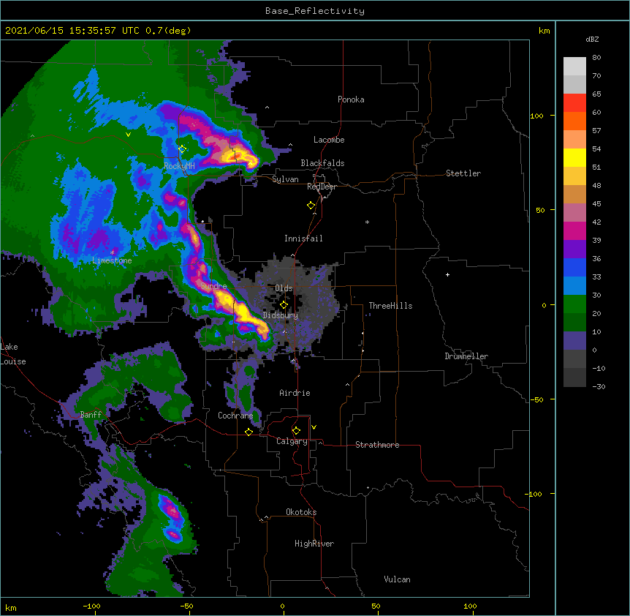The image size is (630, 616).
Task: Click the 65 value in the dBZ legend
Action: click(596, 94)
